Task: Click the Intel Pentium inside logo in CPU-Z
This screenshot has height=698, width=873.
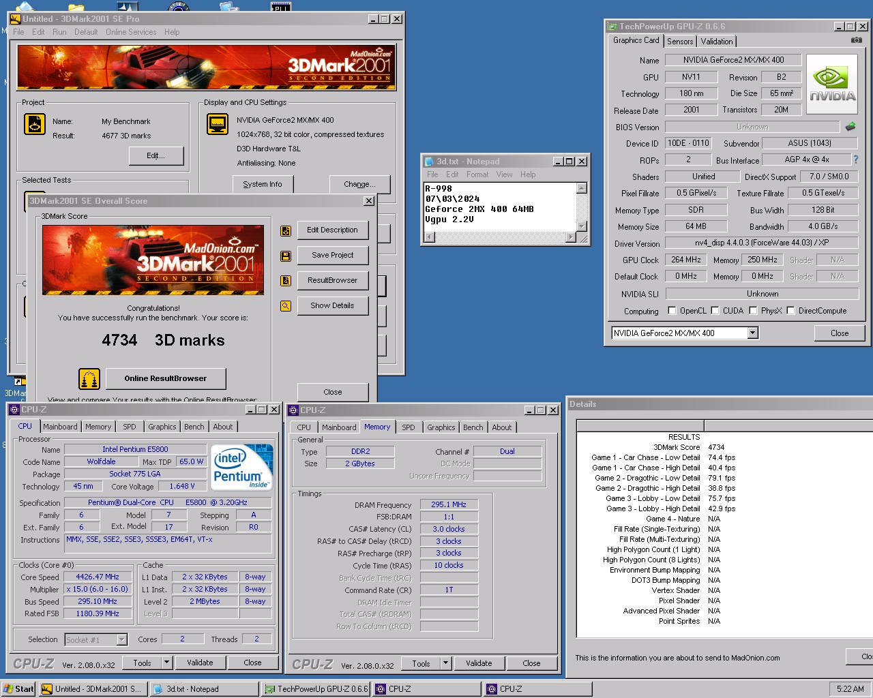Action: tap(242, 466)
